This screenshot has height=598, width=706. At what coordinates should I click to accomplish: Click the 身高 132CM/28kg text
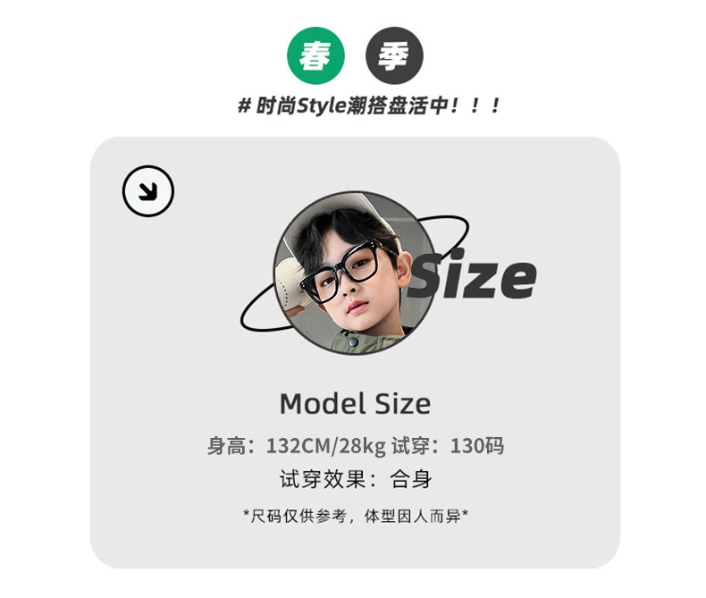coord(297,446)
